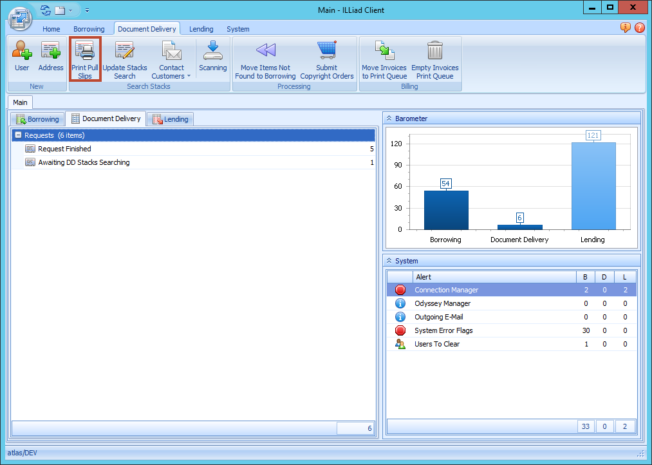652x465 pixels.
Task: Create a new User from ribbon
Action: pos(22,52)
